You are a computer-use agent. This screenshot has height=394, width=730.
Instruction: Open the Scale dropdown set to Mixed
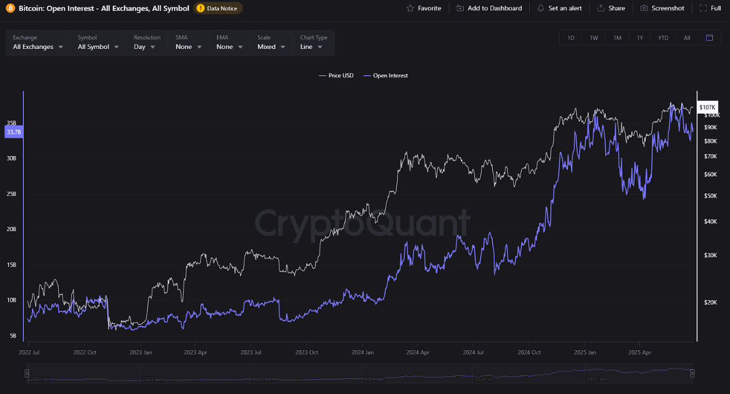point(271,43)
